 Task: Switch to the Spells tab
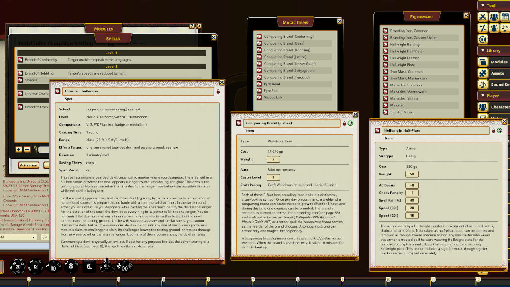pyautogui.click(x=113, y=38)
